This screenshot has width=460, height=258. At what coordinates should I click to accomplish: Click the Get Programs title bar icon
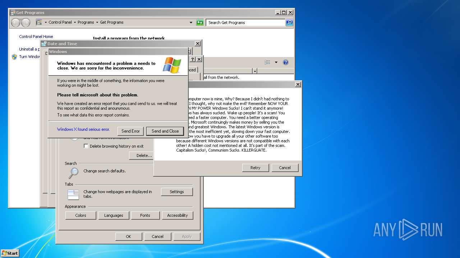[x=13, y=13]
